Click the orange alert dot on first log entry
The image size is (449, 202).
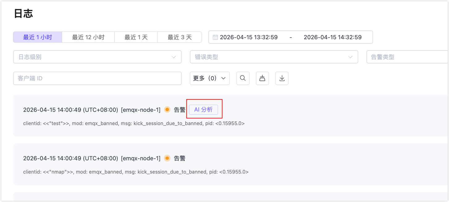(167, 109)
